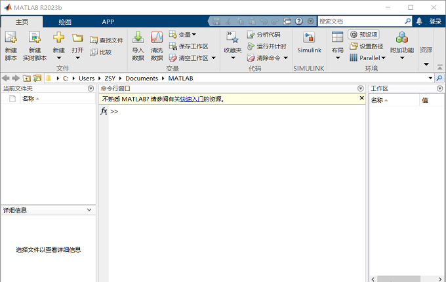Select Users in the address path
Image resolution: width=446 pixels, height=282 pixels.
pyautogui.click(x=87, y=79)
